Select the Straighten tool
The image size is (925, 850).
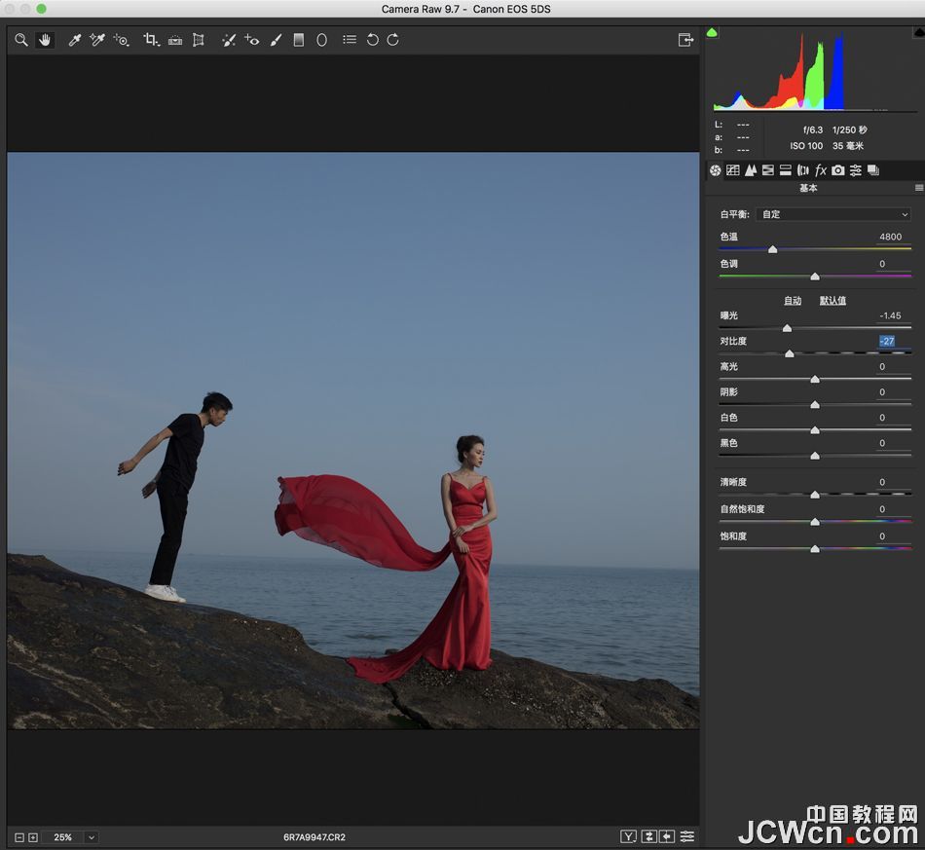[x=175, y=40]
